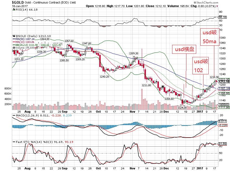Click the red MA(13) legend line marker

(x=14, y=42)
